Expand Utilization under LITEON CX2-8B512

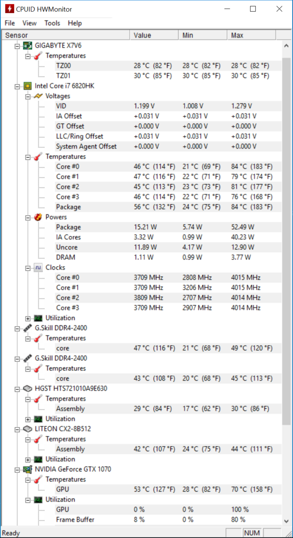[28, 460]
